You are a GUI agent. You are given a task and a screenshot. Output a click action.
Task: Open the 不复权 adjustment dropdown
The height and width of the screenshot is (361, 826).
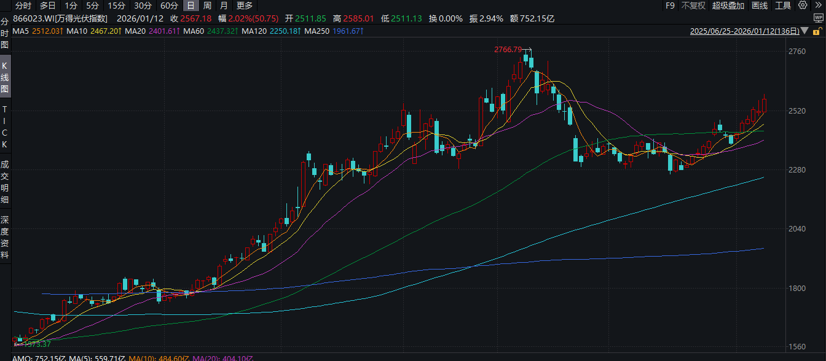point(693,6)
